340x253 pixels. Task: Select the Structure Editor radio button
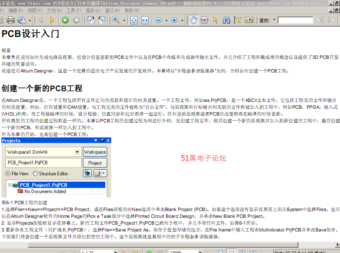coord(36,174)
